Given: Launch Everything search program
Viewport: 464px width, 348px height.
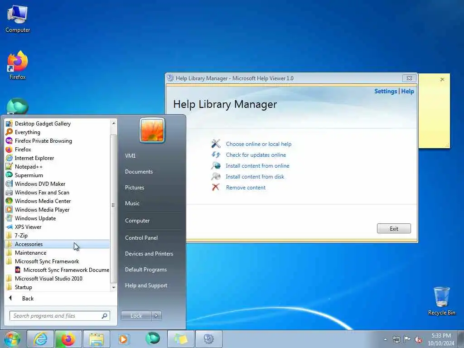Looking at the screenshot, I should point(58,132).
